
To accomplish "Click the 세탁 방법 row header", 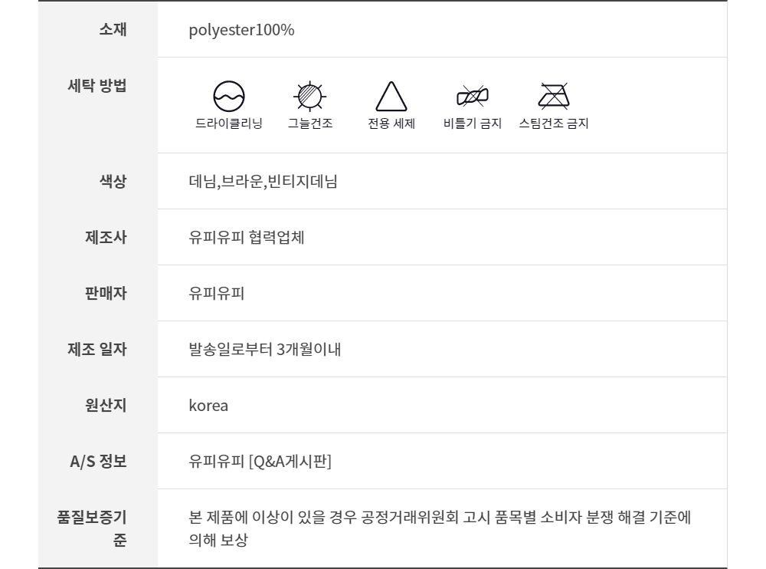I will 97,85.
